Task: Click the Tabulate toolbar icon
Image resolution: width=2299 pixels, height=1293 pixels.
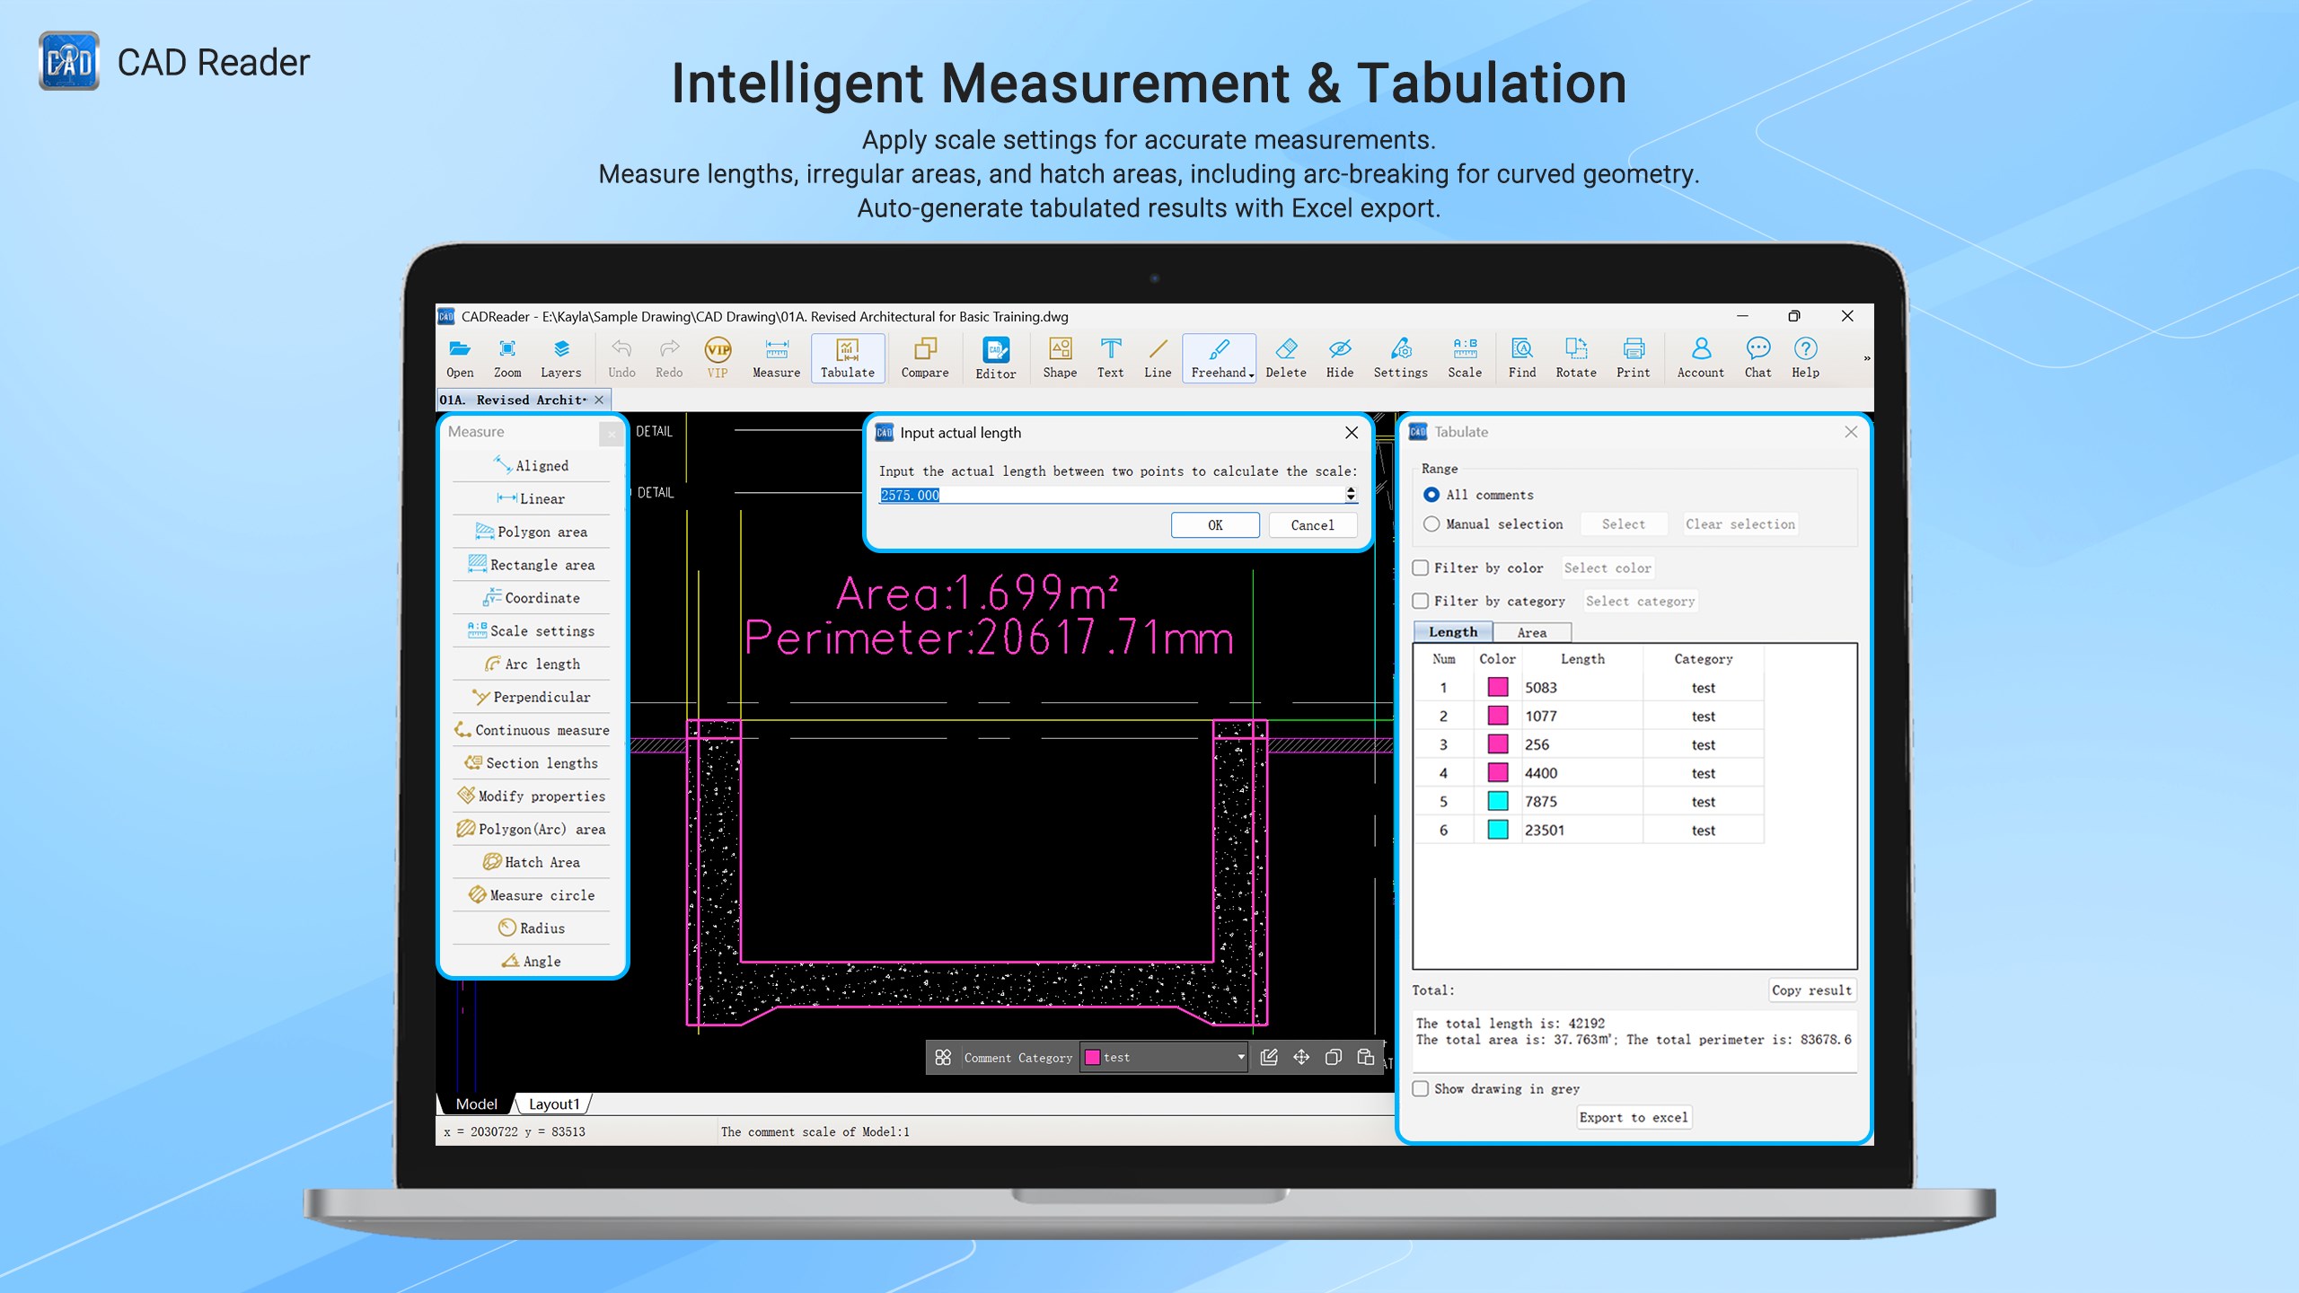Action: coord(847,358)
